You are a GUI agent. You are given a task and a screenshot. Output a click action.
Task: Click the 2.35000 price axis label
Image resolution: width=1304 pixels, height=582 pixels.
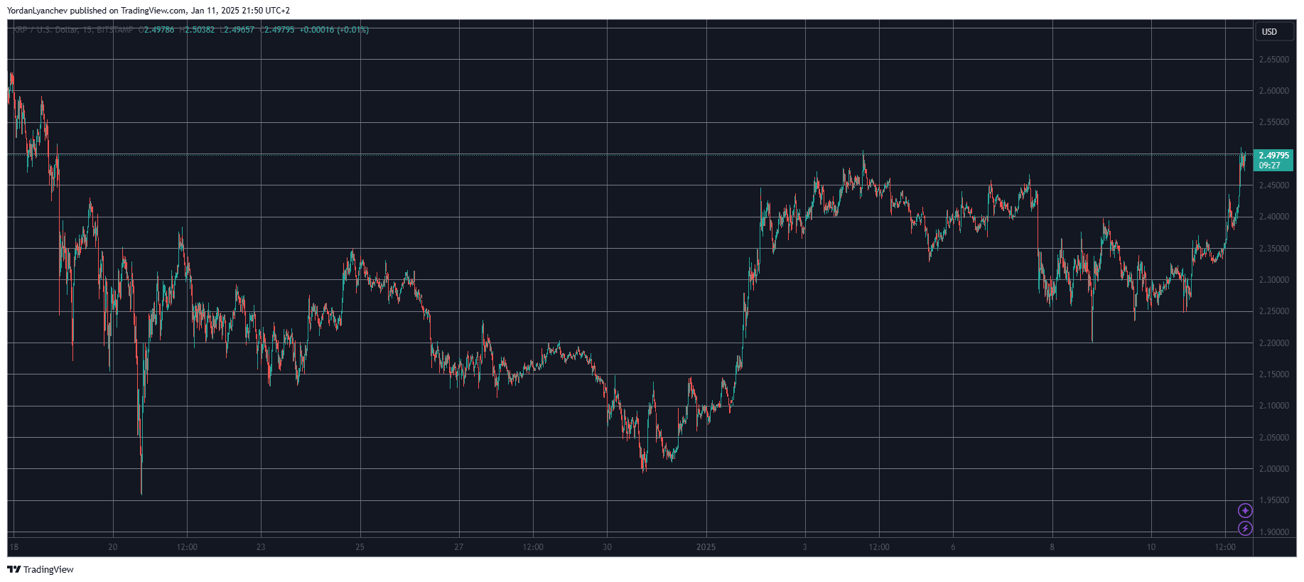[1273, 249]
